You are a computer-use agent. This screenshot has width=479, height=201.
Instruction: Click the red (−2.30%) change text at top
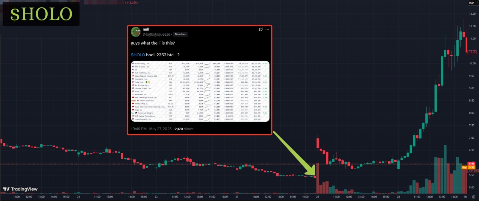pos(132,3)
